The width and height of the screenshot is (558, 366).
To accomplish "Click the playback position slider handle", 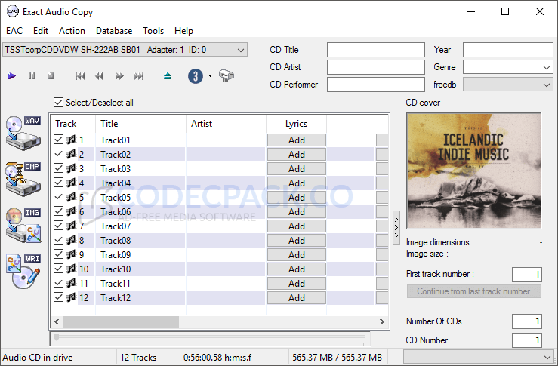I will [x=57, y=337].
